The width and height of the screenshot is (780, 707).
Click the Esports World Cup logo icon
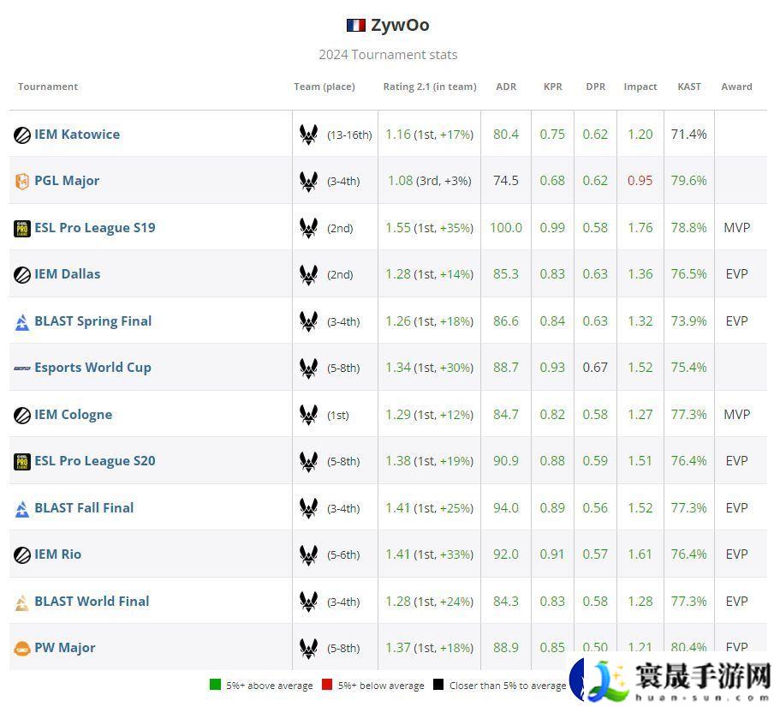click(22, 368)
